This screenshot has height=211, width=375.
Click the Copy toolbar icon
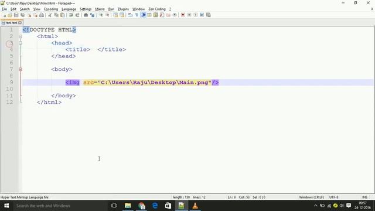pyautogui.click(x=56, y=15)
